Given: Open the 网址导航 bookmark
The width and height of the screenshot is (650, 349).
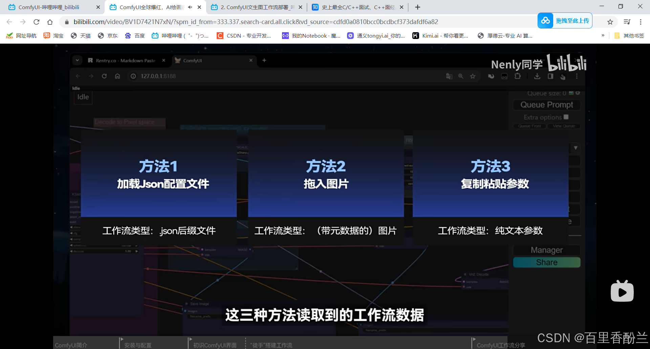Looking at the screenshot, I should pos(21,36).
